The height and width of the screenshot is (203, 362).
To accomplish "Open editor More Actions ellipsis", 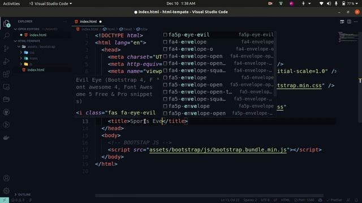I will tap(356, 21).
